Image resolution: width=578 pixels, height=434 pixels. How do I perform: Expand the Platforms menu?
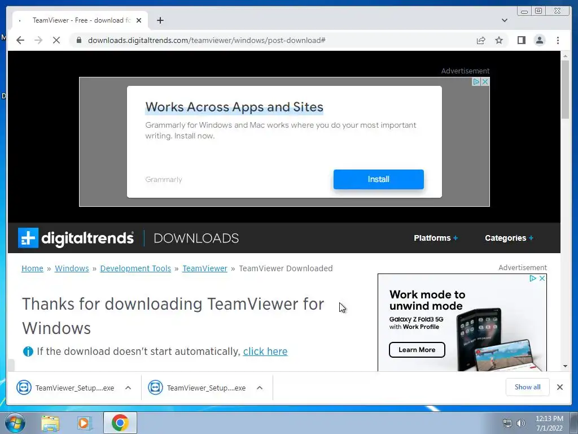(436, 238)
